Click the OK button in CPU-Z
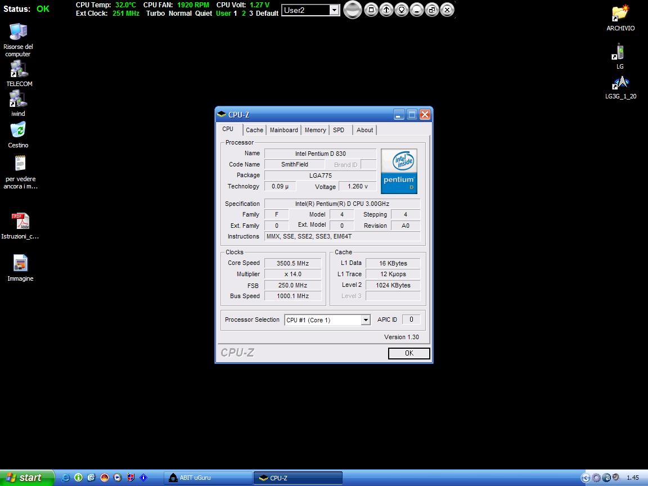Viewport: 648px width, 486px height. [x=409, y=353]
